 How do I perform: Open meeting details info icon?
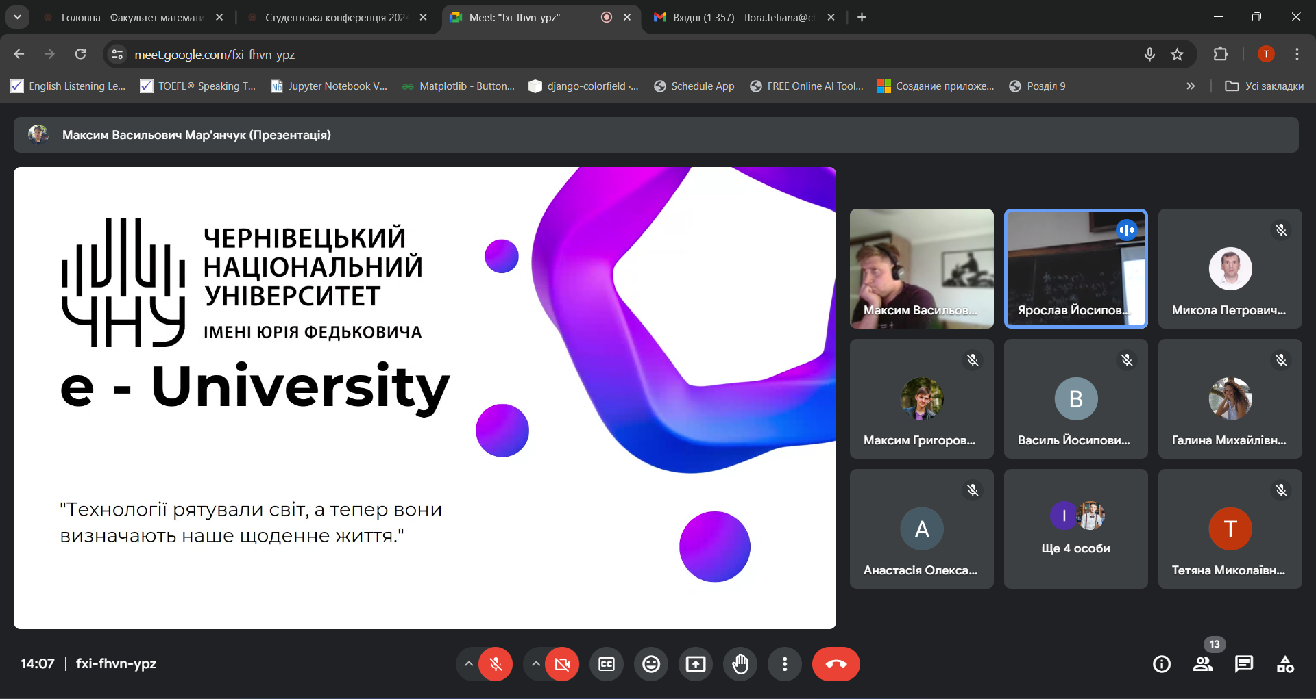coord(1162,664)
